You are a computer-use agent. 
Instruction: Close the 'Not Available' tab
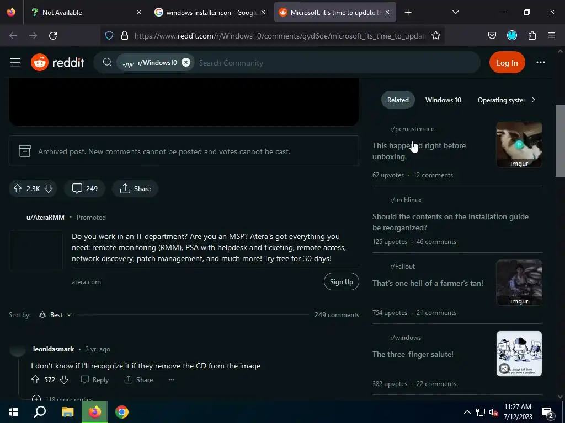point(138,12)
